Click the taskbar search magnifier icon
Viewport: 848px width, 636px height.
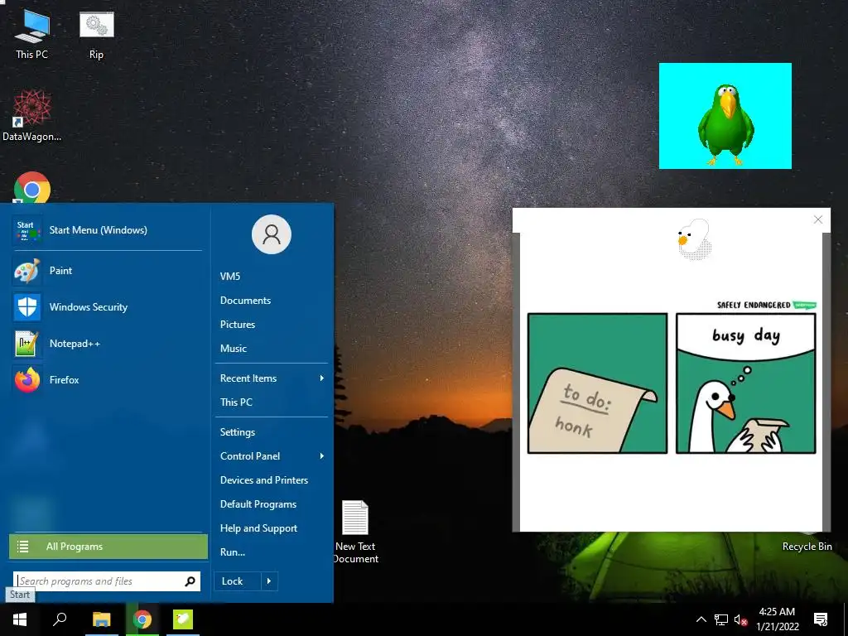(60, 619)
